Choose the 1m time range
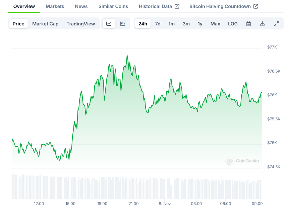Viewport: 284px width, 212px height. [171, 24]
